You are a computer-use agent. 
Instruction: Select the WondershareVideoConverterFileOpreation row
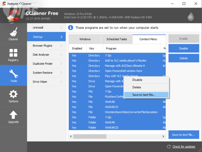tap(117, 112)
